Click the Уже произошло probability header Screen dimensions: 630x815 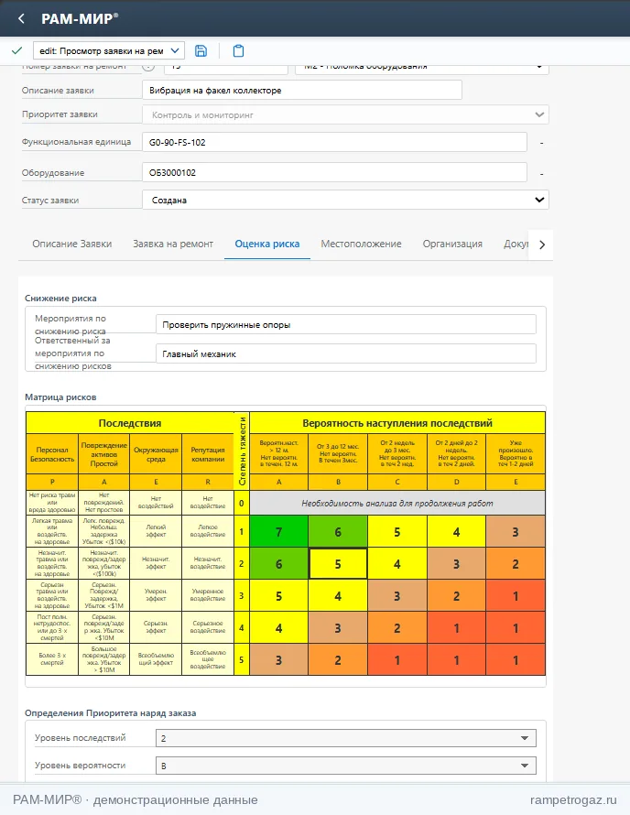point(516,454)
